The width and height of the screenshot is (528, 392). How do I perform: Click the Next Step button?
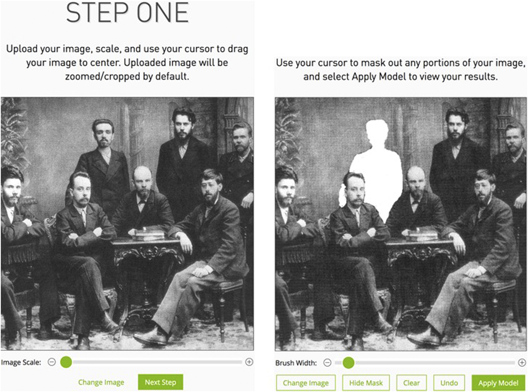click(x=160, y=382)
